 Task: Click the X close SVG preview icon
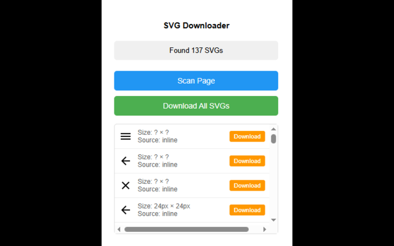tap(126, 186)
